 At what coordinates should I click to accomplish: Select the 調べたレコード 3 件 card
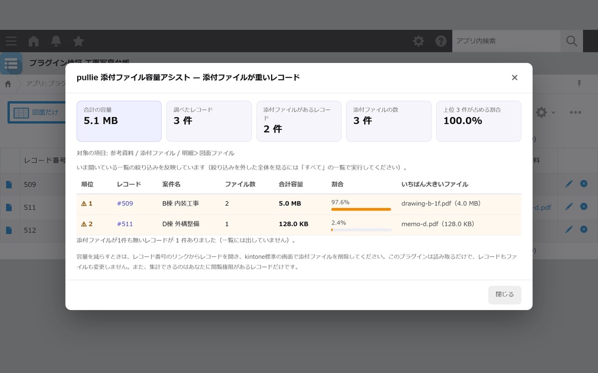click(x=209, y=121)
